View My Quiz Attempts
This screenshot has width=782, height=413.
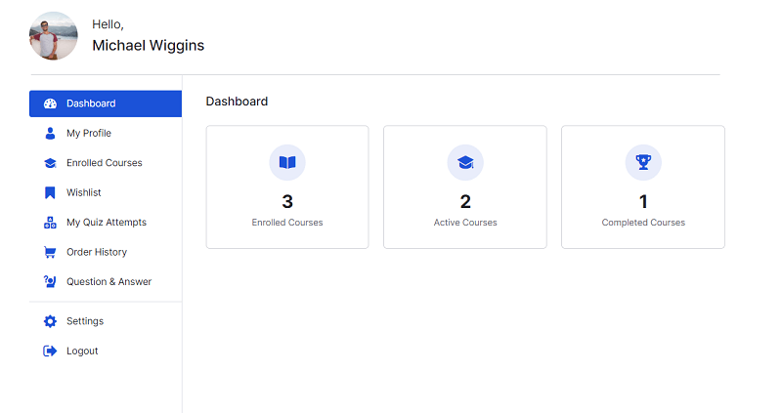[106, 223]
